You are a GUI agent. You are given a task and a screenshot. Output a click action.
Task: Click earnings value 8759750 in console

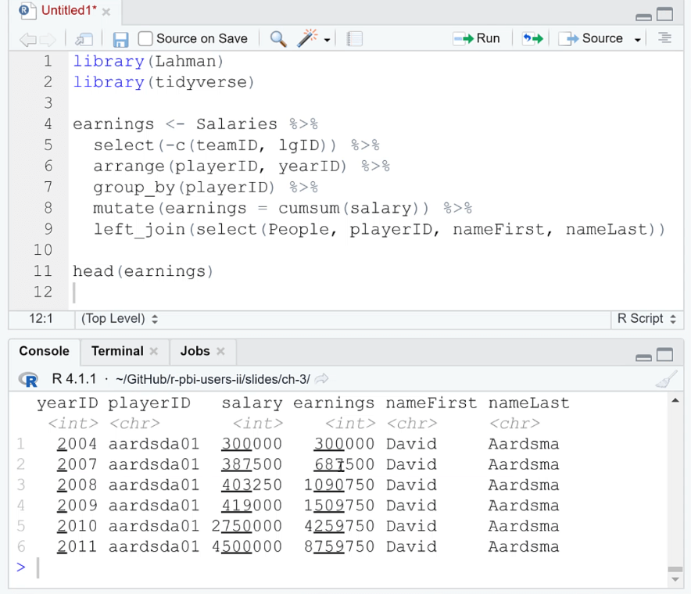[339, 547]
